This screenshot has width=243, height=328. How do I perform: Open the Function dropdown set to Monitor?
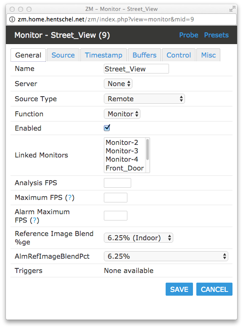click(x=122, y=114)
